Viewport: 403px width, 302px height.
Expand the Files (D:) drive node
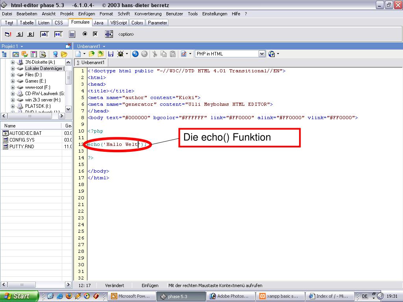(x=13, y=75)
